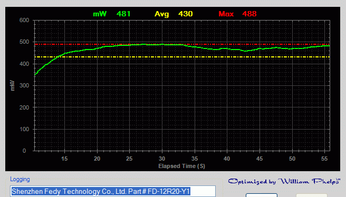Click the Elapsed Time (S) axis title
Screen dimensions: 346x197
[181, 166]
